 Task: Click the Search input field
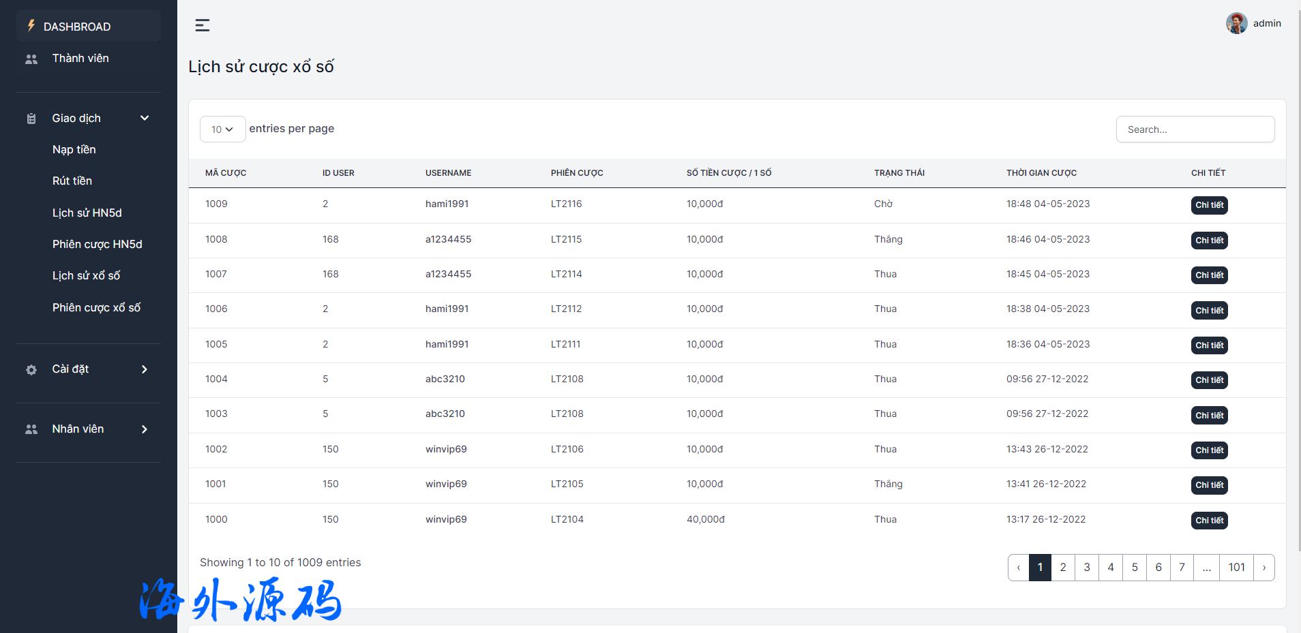[x=1195, y=129]
